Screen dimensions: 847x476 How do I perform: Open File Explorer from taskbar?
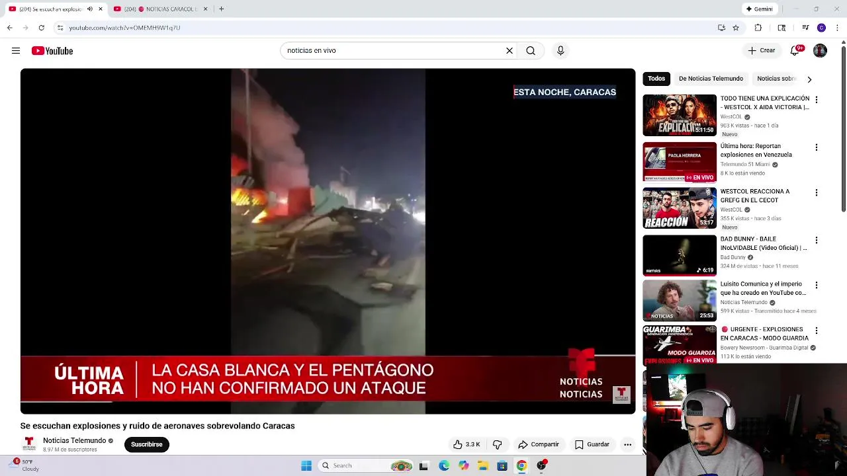click(482, 465)
